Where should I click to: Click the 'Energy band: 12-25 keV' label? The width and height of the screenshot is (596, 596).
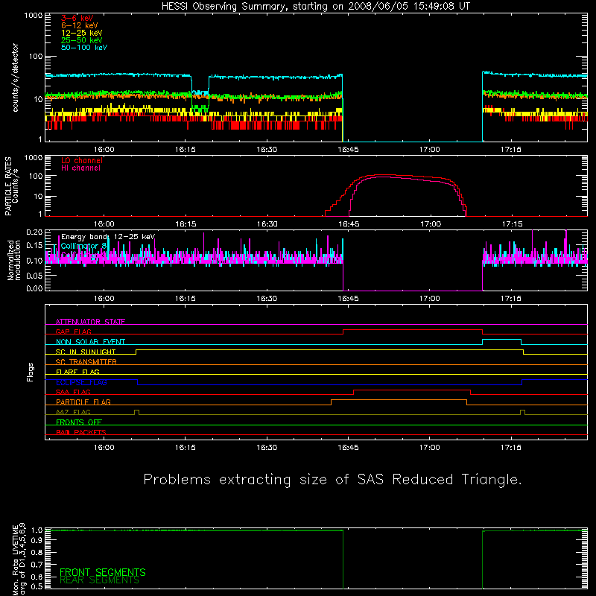[x=108, y=237]
